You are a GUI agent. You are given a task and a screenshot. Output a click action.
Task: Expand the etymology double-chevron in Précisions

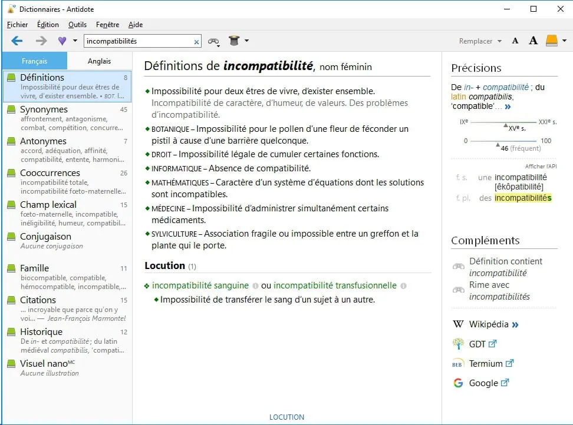[508, 107]
